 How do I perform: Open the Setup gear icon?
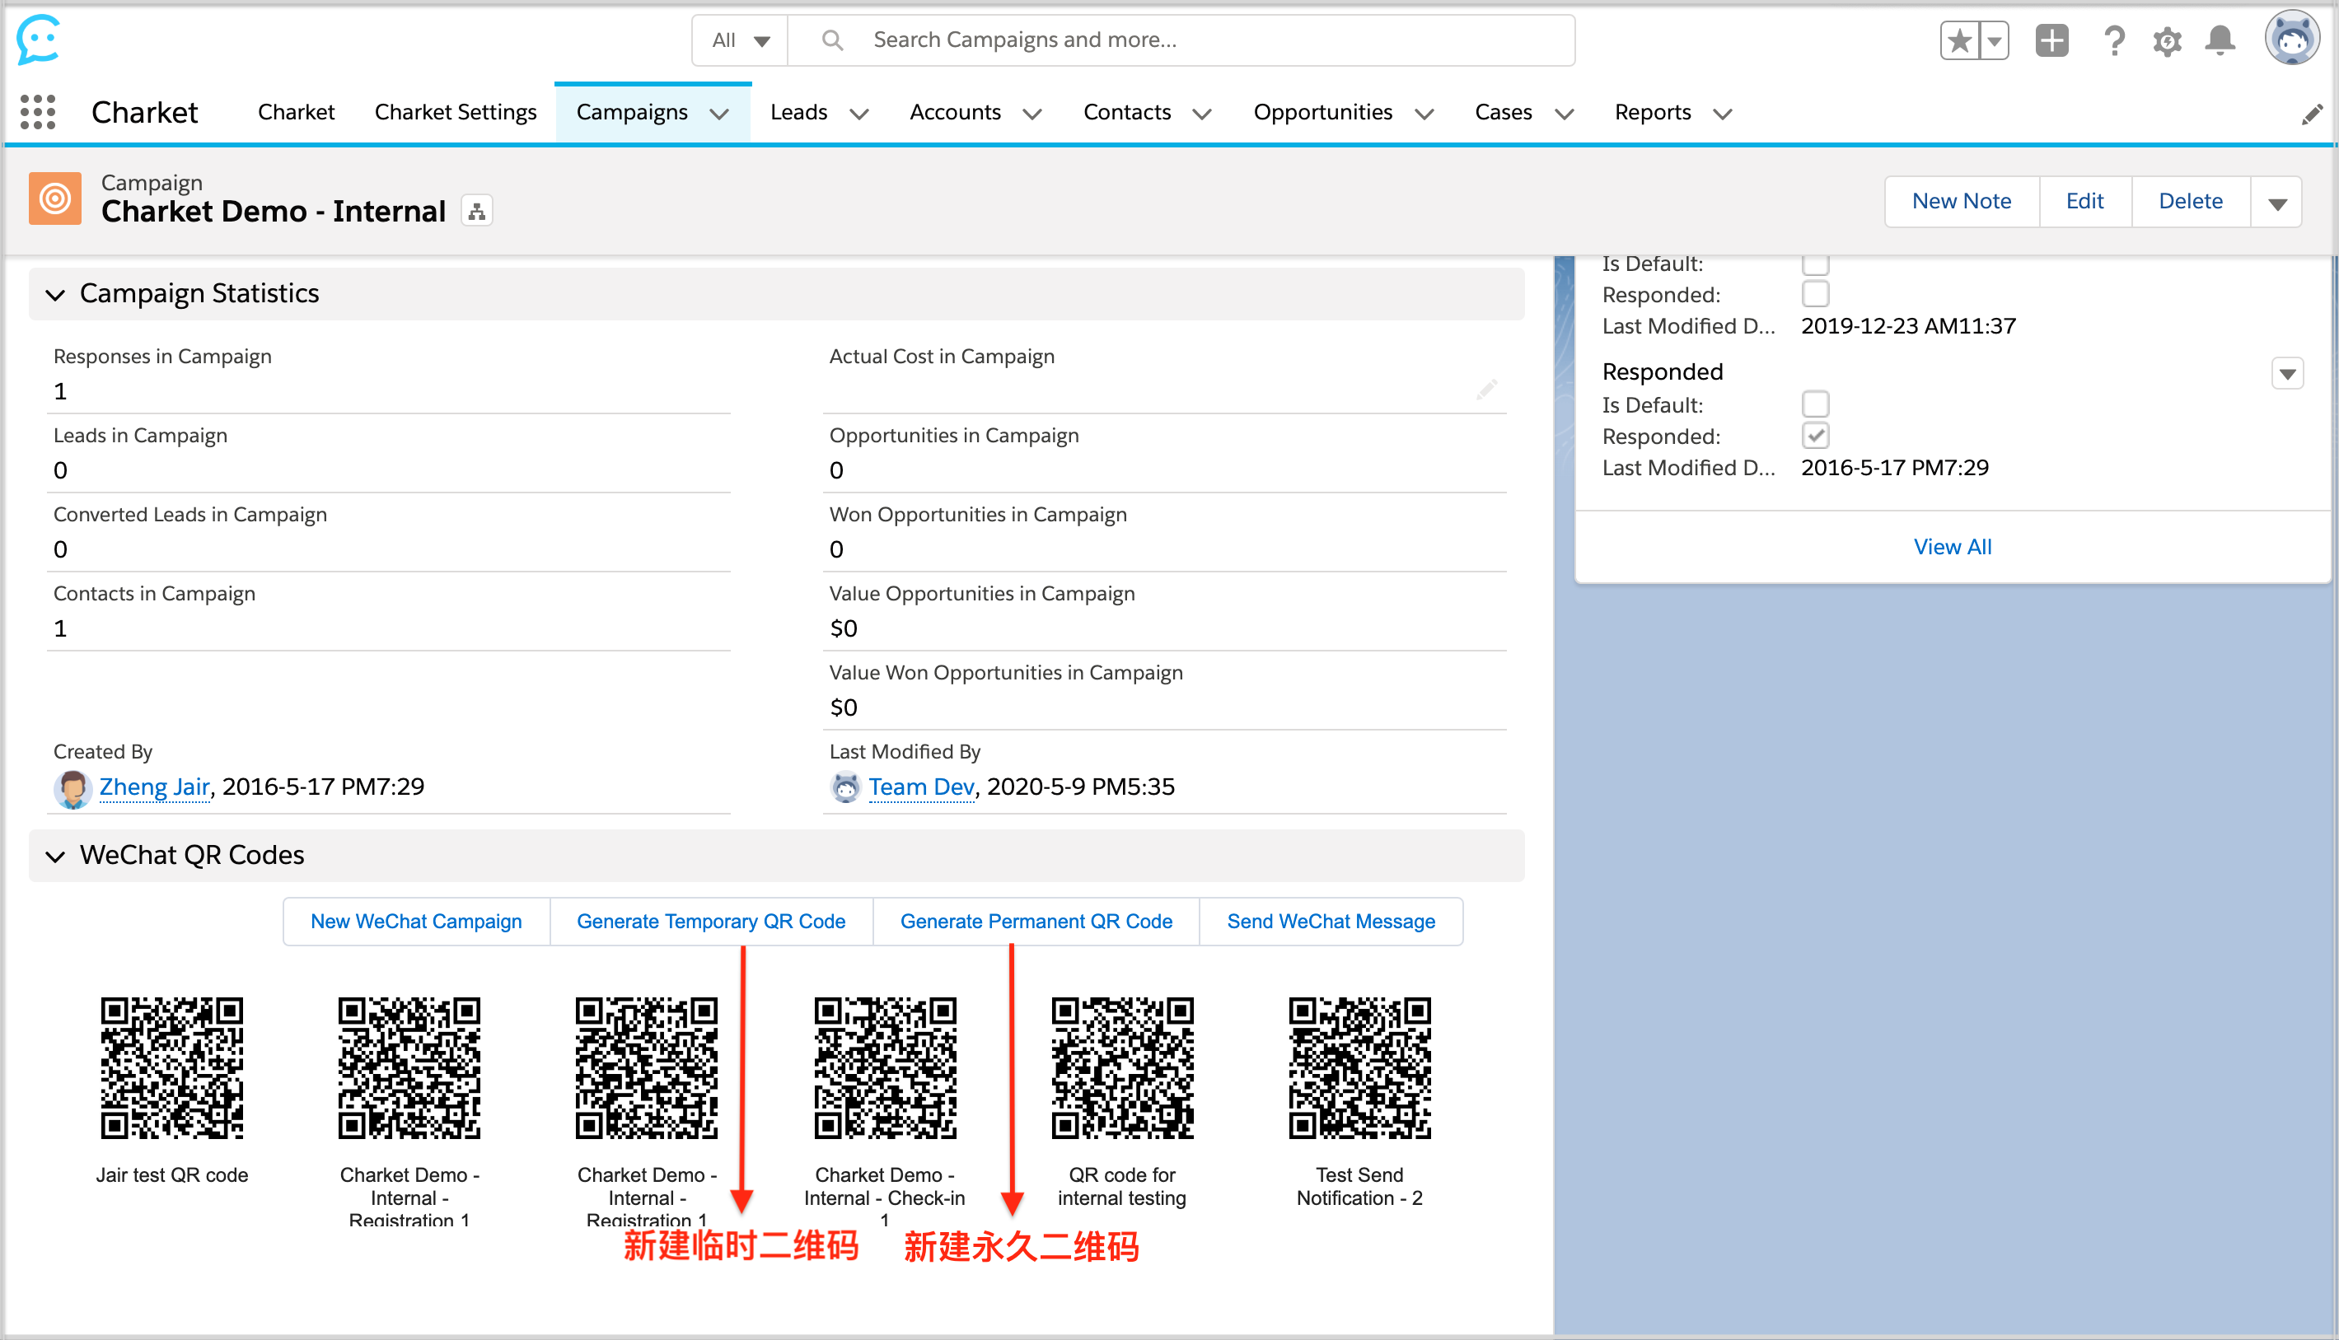click(x=2167, y=41)
